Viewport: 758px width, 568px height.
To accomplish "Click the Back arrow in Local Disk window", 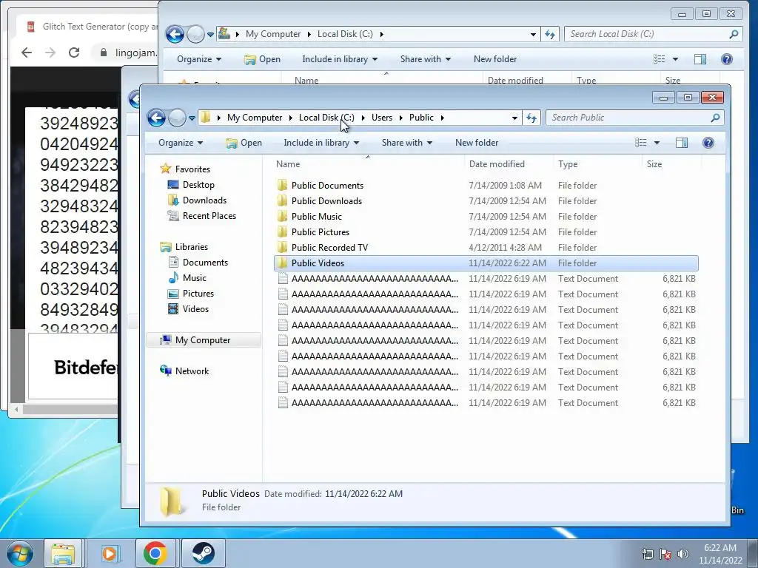I will [175, 34].
